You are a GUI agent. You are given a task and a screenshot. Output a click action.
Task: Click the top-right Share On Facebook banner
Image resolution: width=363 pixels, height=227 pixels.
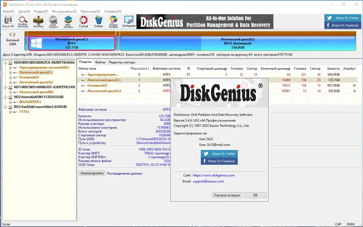tap(343, 25)
